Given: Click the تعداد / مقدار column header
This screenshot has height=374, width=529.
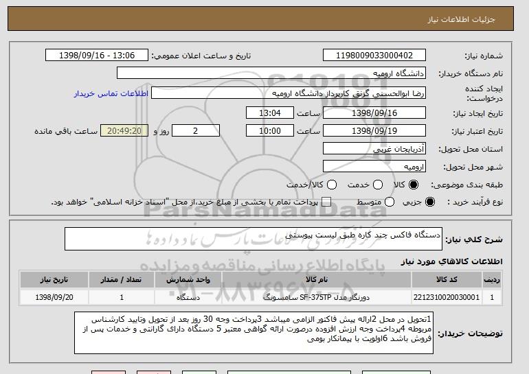Looking at the screenshot, I should click(122, 280).
